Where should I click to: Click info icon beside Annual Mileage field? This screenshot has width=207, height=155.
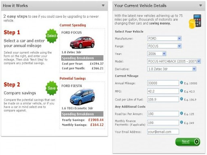pyautogui.click(x=182, y=82)
